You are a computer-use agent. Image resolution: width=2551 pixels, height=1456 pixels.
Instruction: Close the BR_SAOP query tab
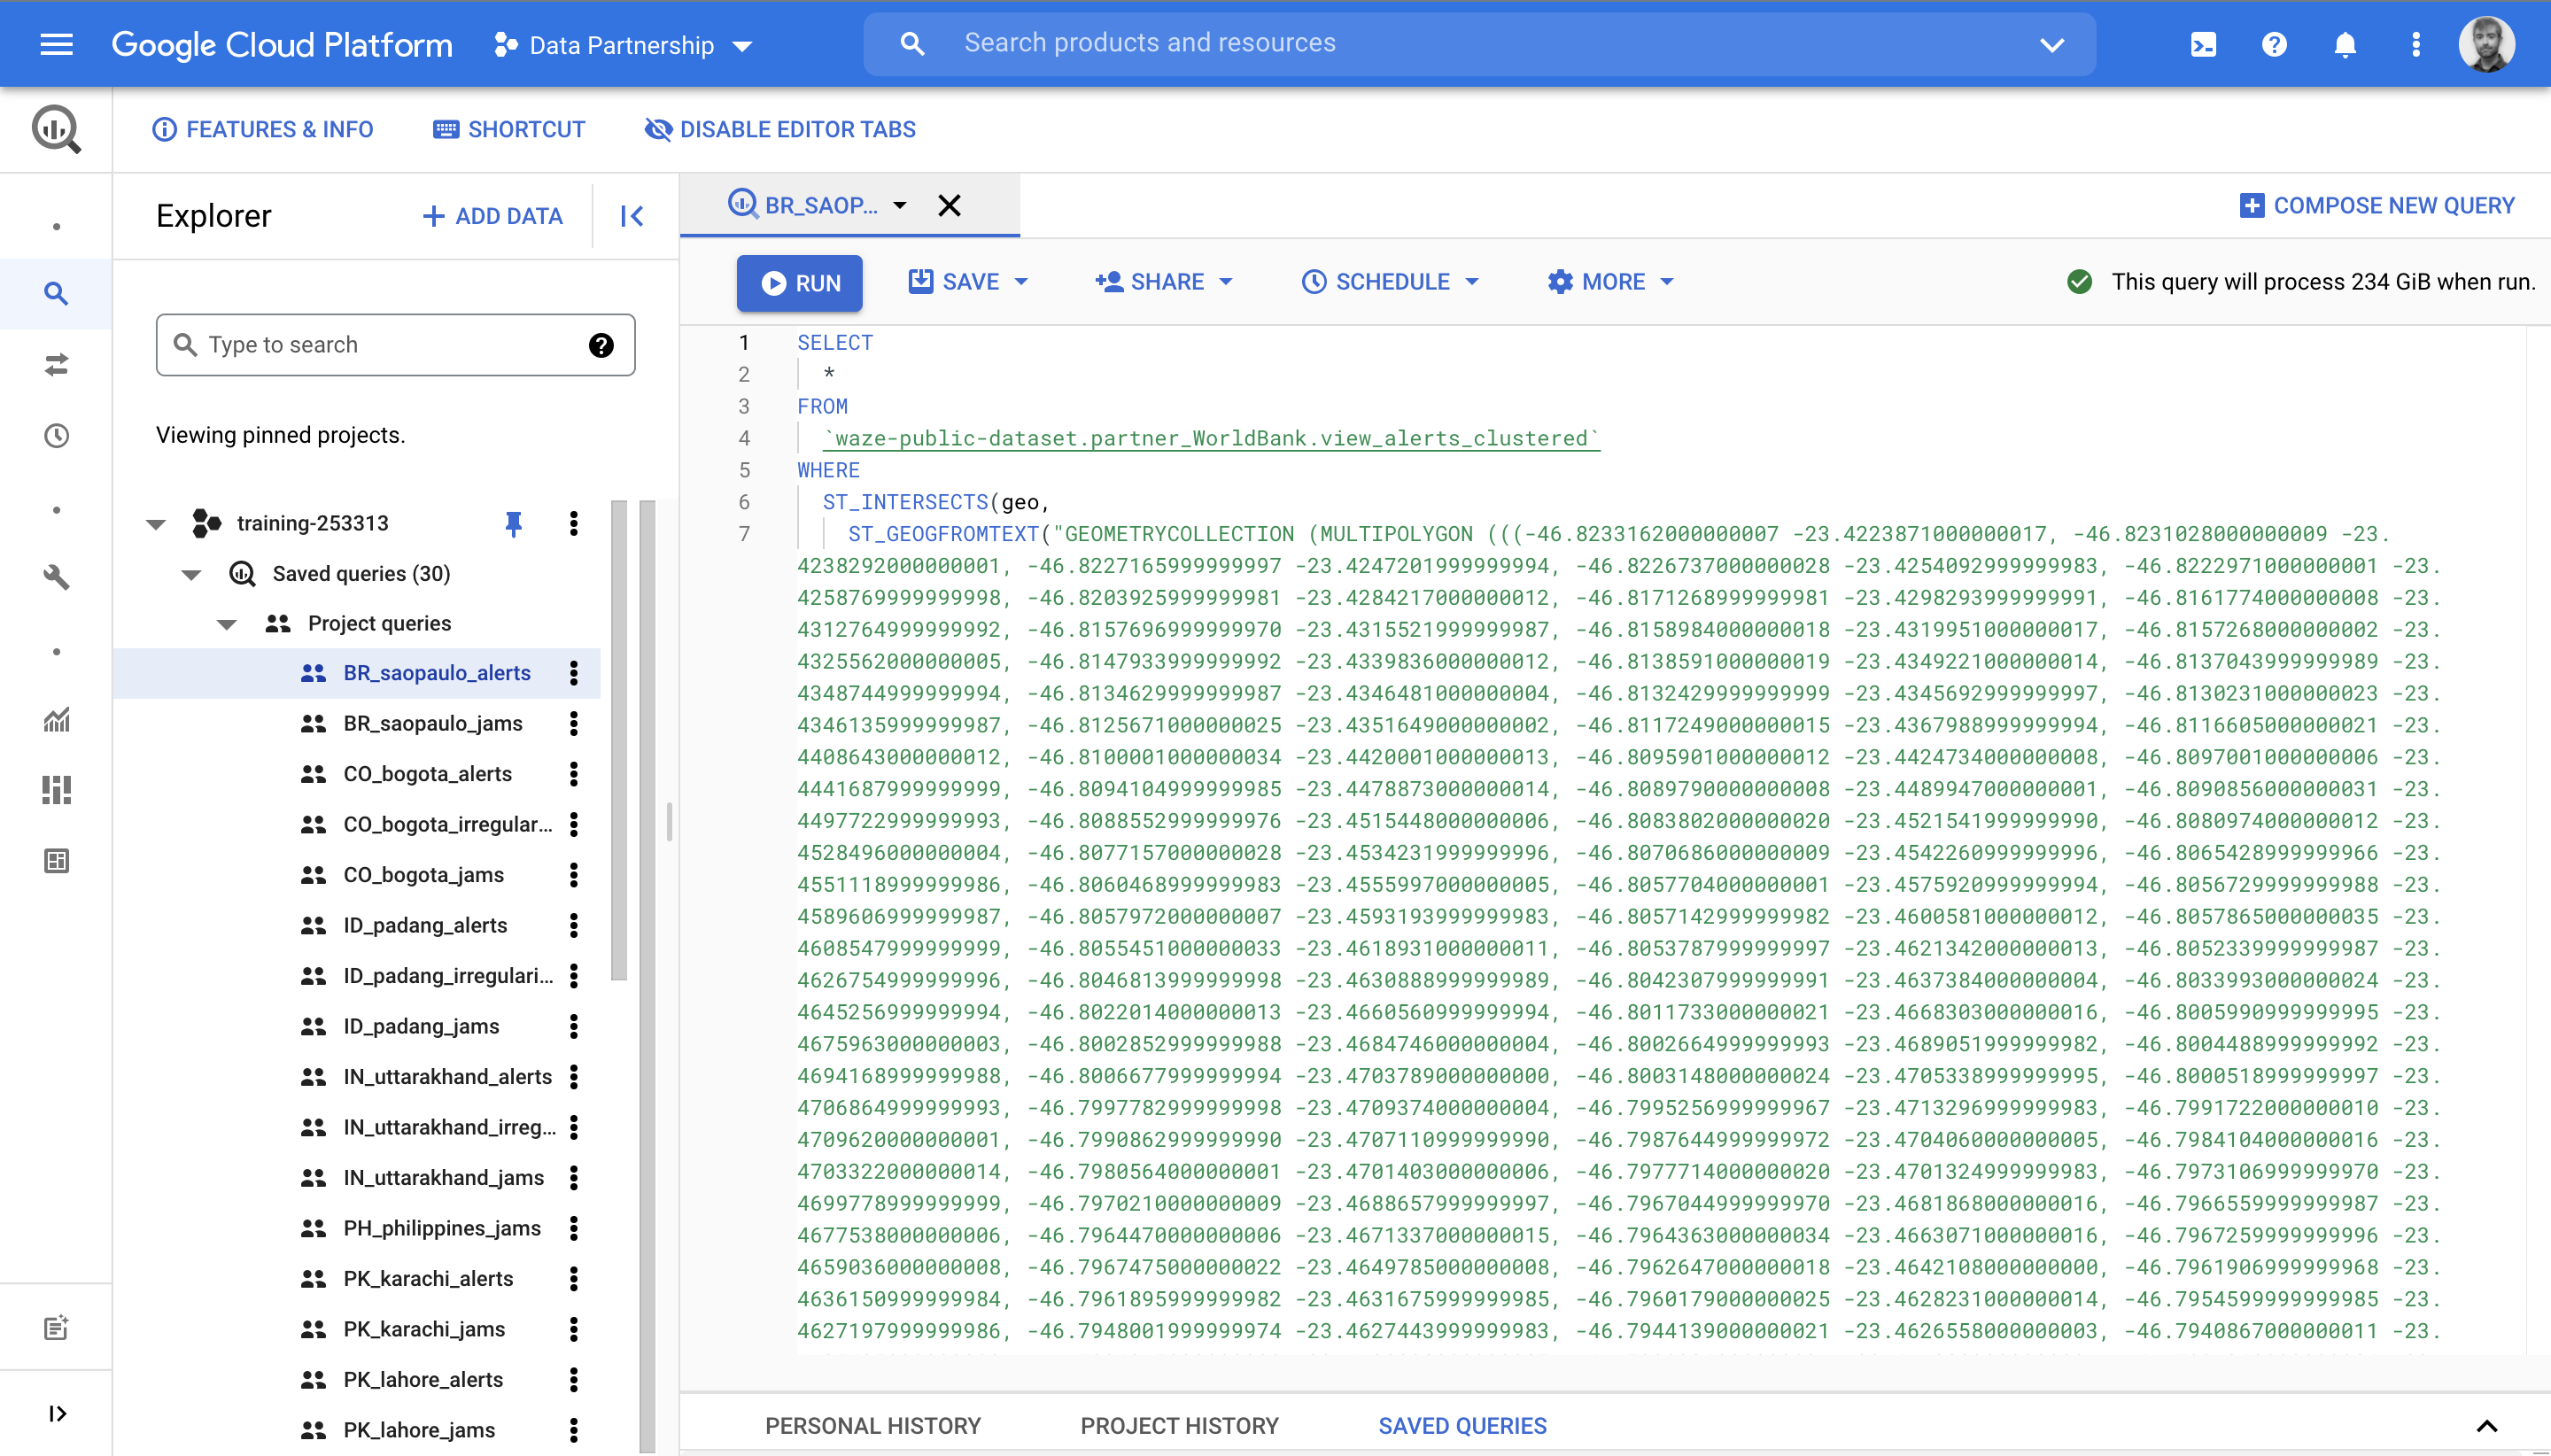(x=949, y=205)
